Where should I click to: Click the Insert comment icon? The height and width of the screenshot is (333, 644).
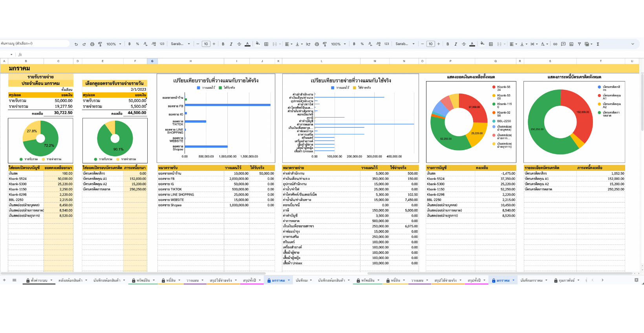coord(563,44)
